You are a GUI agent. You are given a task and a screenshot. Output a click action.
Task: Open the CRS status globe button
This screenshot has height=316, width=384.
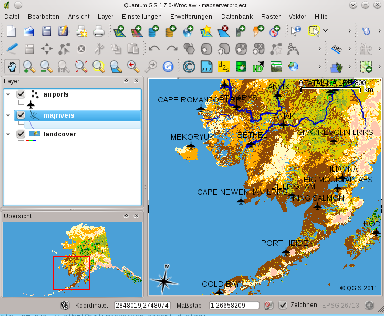(x=369, y=305)
